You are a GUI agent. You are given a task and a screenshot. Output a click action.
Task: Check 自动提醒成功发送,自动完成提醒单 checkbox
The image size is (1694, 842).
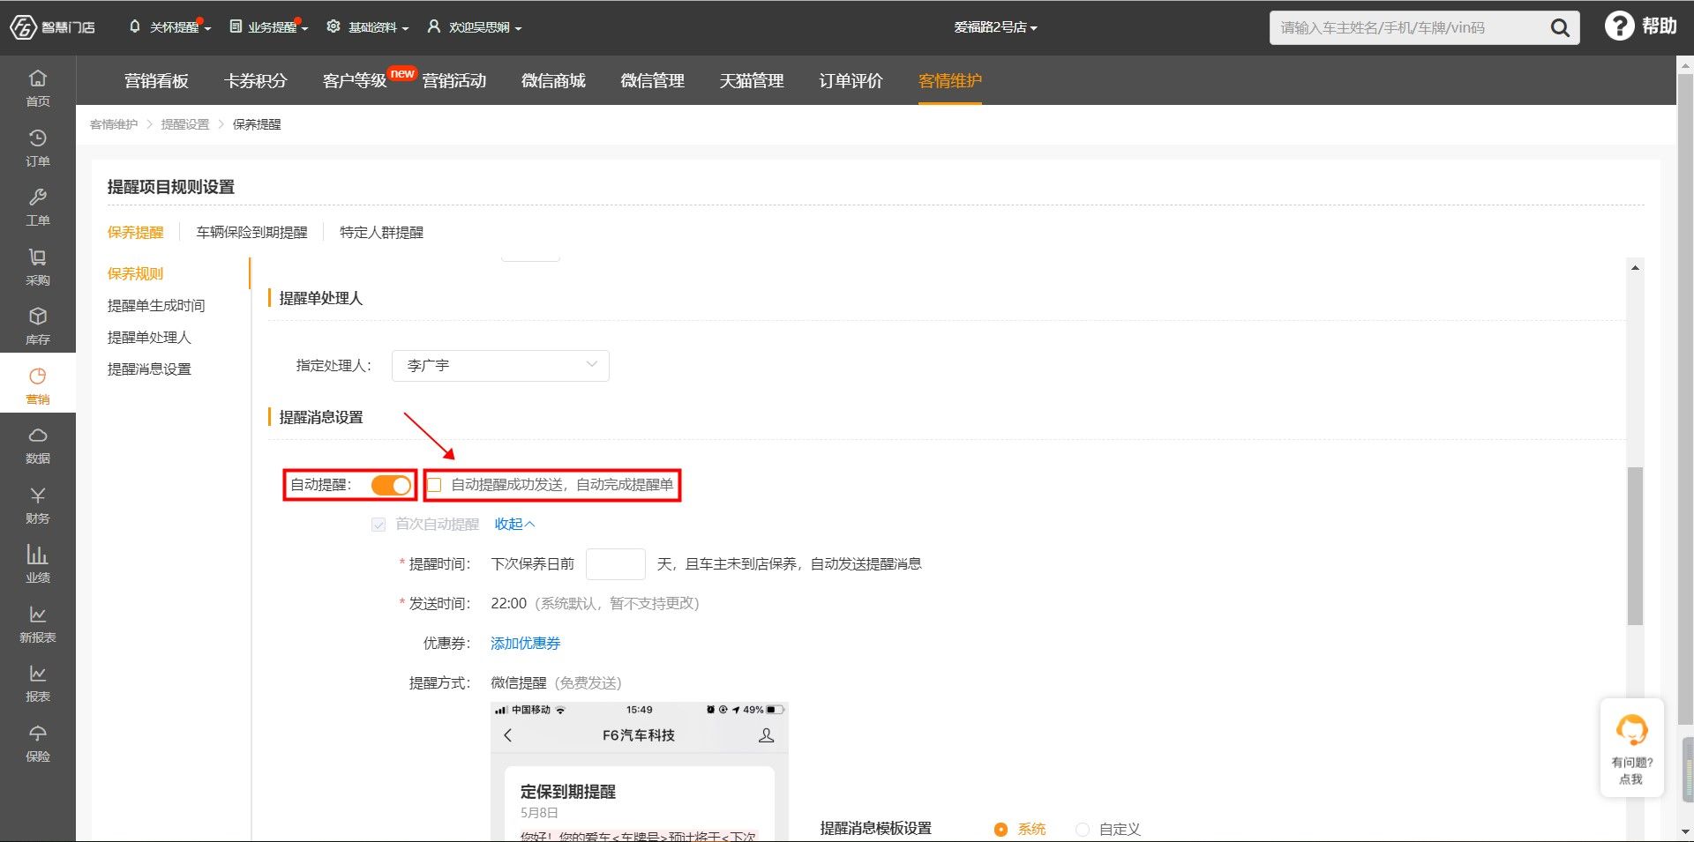point(434,485)
